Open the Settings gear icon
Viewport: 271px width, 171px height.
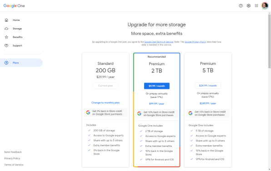point(249,6)
